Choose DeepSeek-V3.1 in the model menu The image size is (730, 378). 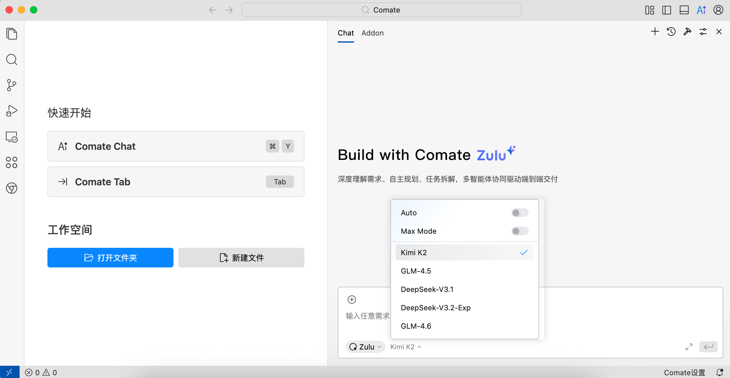click(427, 289)
